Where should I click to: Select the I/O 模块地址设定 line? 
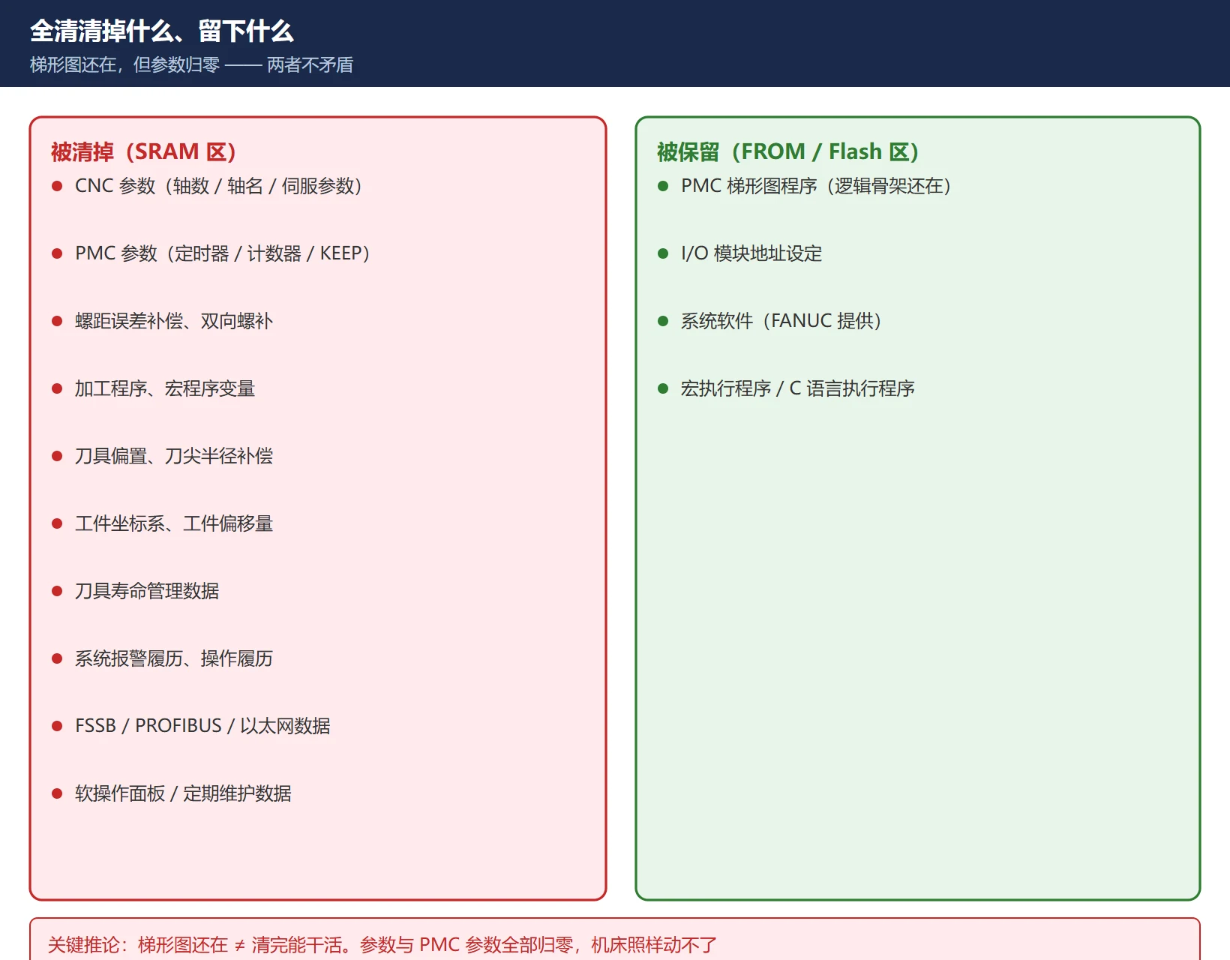tap(751, 253)
